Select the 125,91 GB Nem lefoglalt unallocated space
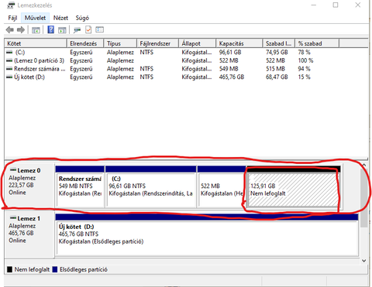Viewport: 372px width, 287px height. tap(294, 186)
